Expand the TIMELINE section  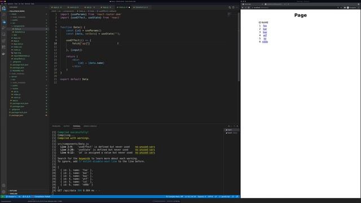pos(14,194)
